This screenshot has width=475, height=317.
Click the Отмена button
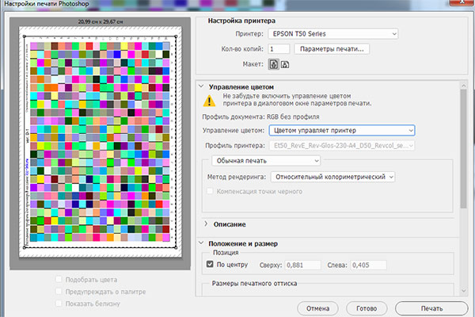coord(317,308)
